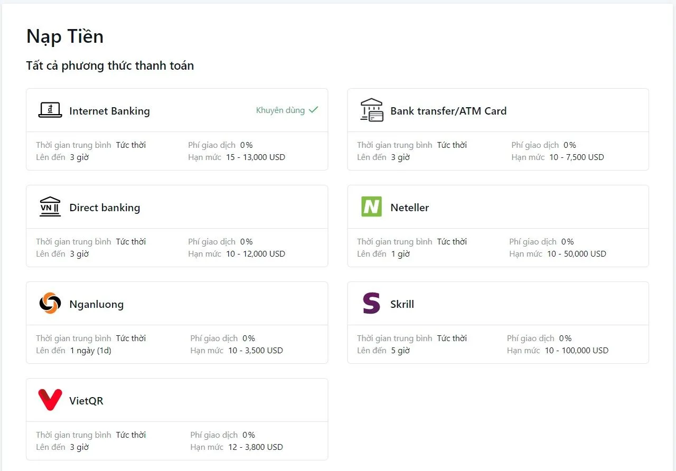Screen dimensions: 676x471
Task: Click the red VietQR logo
Action: point(50,400)
